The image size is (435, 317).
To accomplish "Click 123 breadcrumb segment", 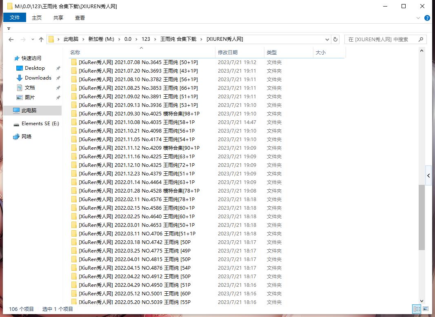I will [146, 39].
